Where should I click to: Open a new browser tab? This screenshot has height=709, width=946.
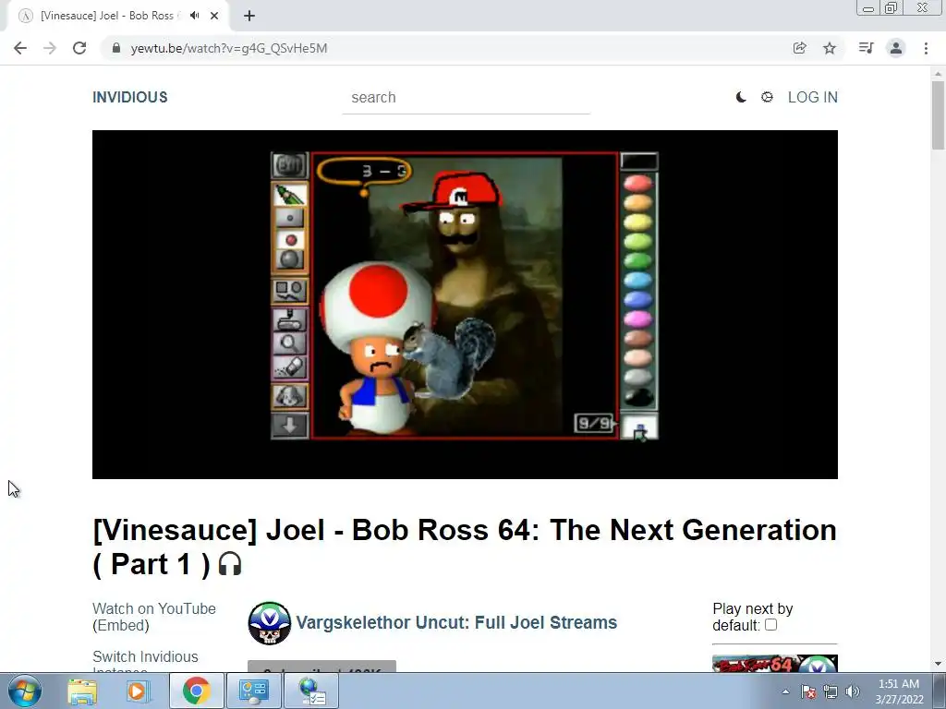coord(249,16)
